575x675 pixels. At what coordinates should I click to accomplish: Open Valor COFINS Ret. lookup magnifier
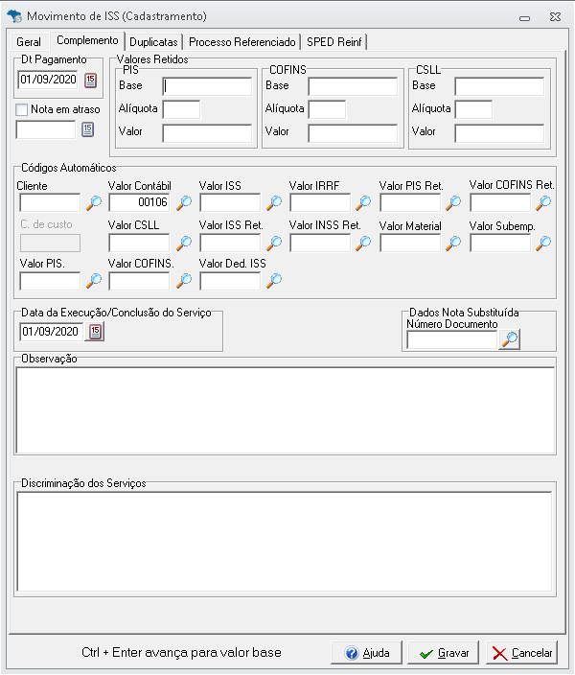tap(543, 202)
